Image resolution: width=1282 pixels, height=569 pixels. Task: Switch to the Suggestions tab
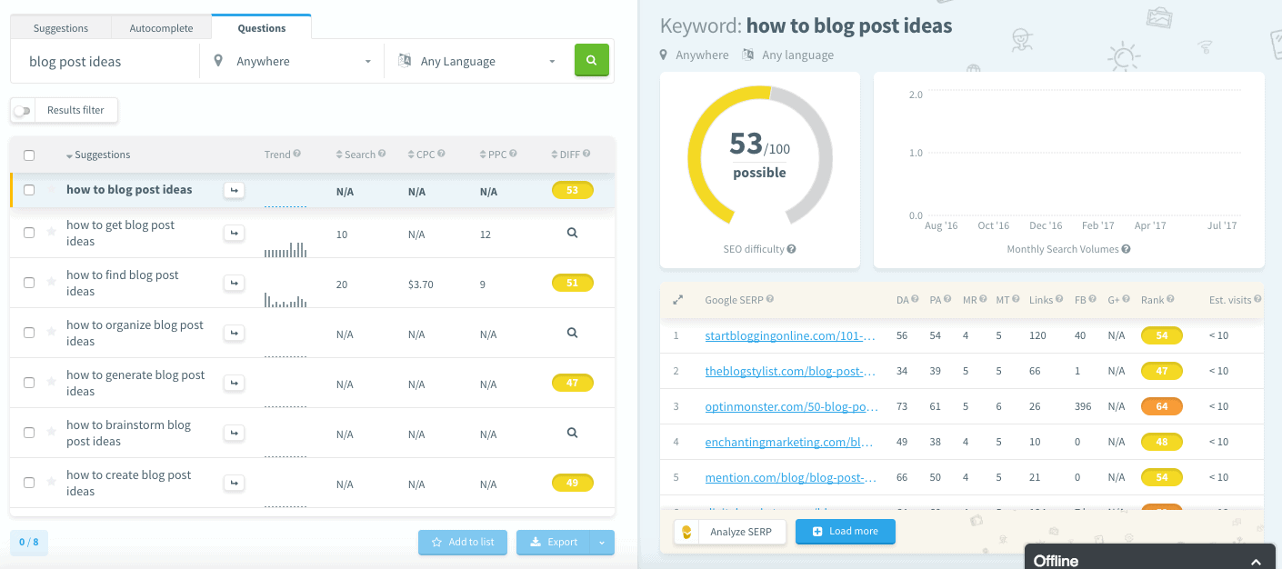click(x=61, y=28)
